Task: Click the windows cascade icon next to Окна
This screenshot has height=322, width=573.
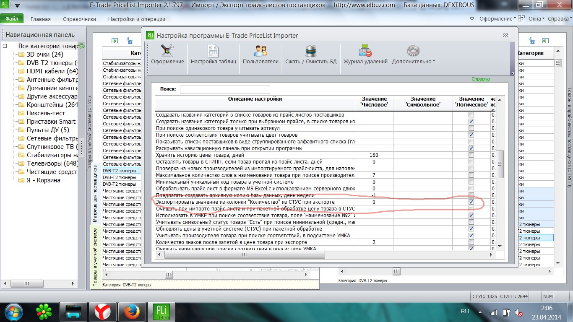Action: tap(521, 18)
